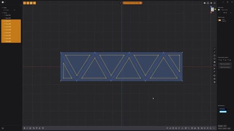234x131 pixels.
Task: Select the polygon tool below the Circle tool
Action: [x=215, y=59]
